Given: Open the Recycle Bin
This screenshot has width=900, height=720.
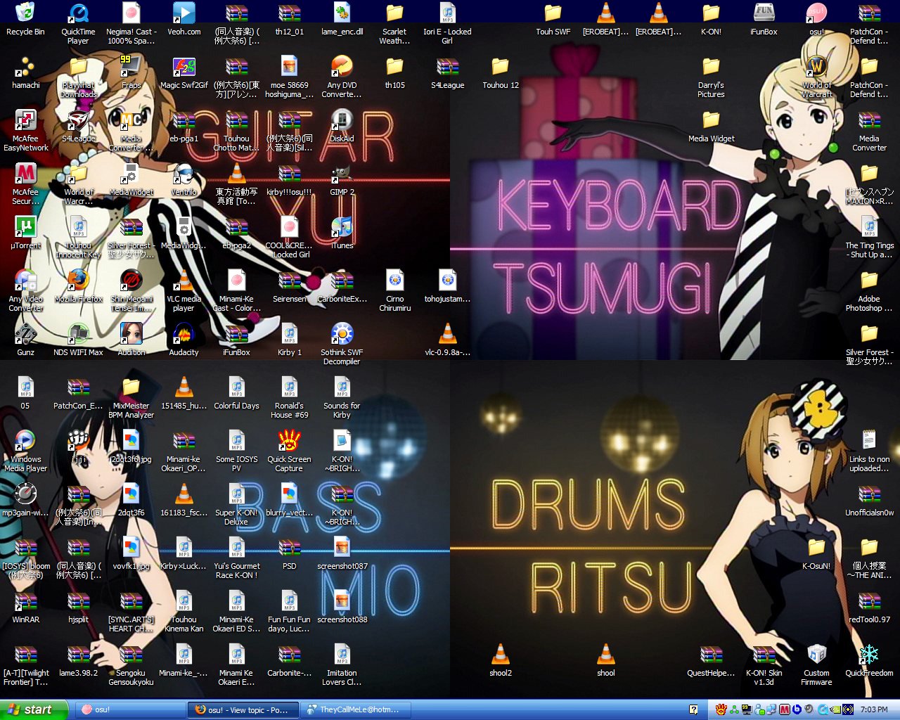Looking at the screenshot, I should tap(25, 20).
